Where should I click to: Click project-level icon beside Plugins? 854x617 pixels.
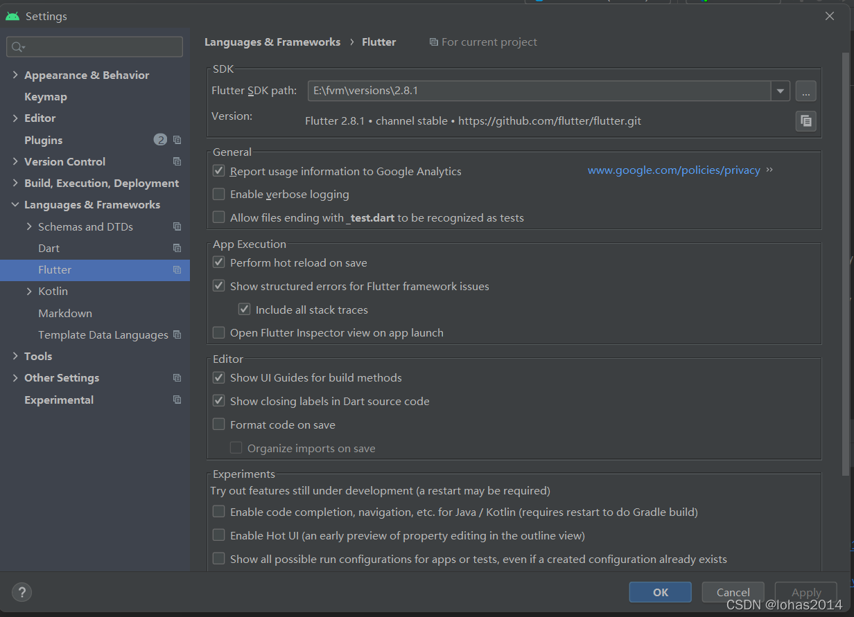pos(177,140)
